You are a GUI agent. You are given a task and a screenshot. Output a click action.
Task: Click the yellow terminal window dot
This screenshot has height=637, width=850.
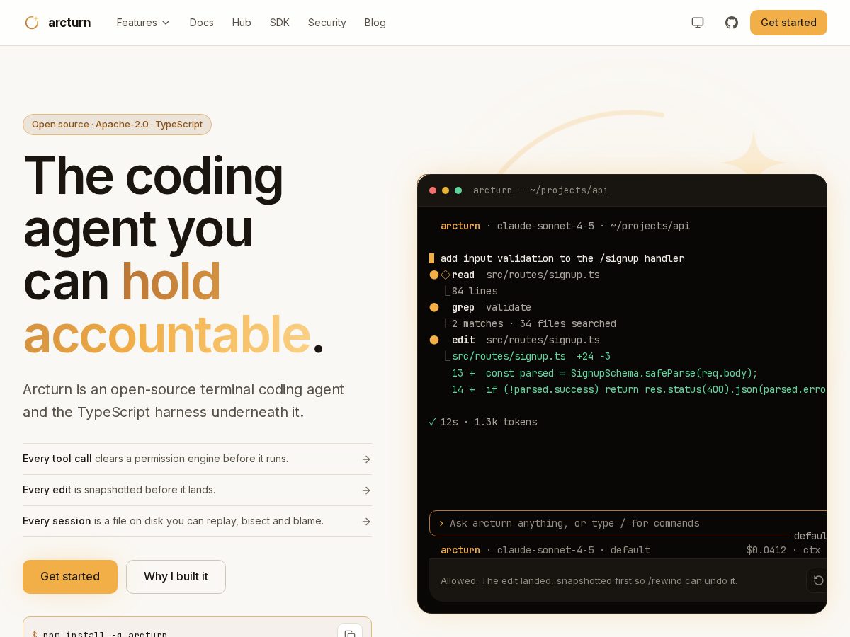(x=446, y=190)
